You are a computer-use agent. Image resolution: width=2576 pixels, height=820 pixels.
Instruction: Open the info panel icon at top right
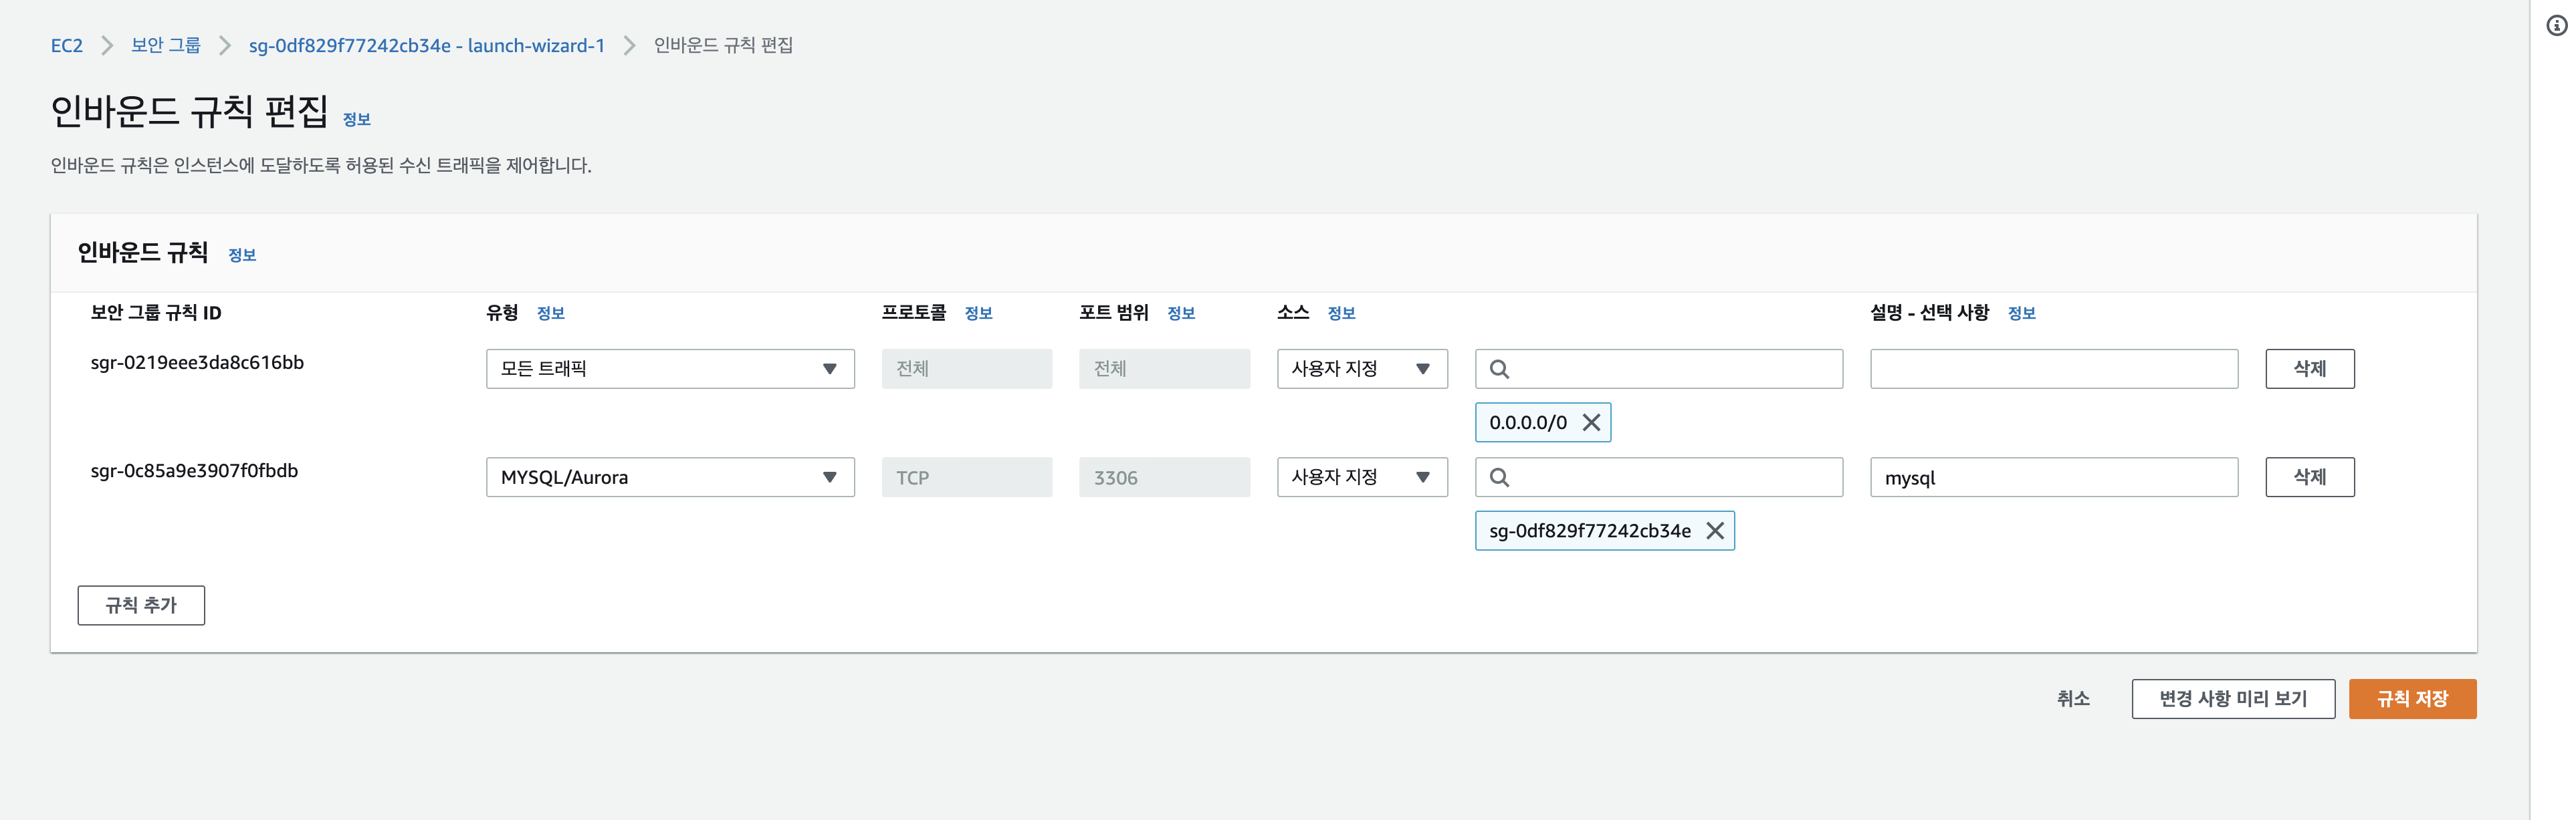click(2556, 26)
